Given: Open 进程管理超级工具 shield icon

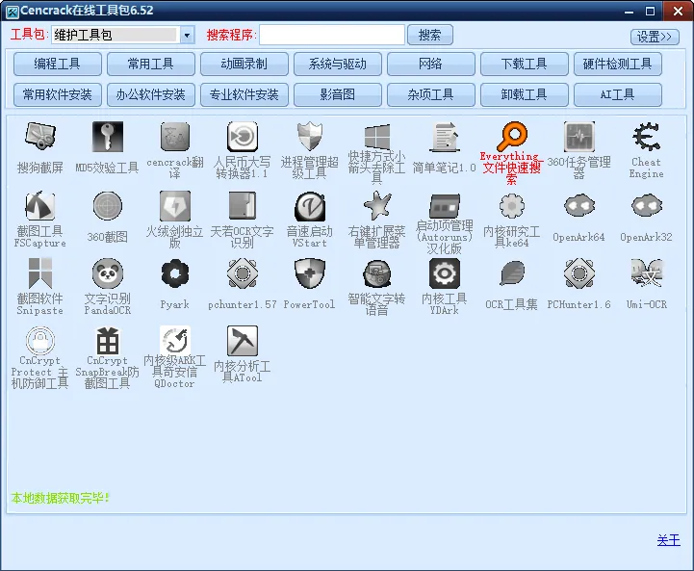Looking at the screenshot, I should (309, 137).
